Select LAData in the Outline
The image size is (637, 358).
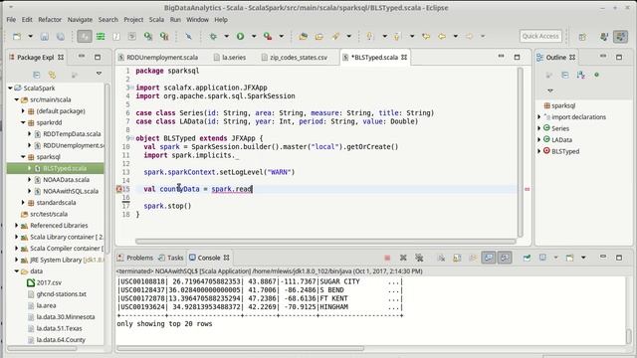point(561,139)
